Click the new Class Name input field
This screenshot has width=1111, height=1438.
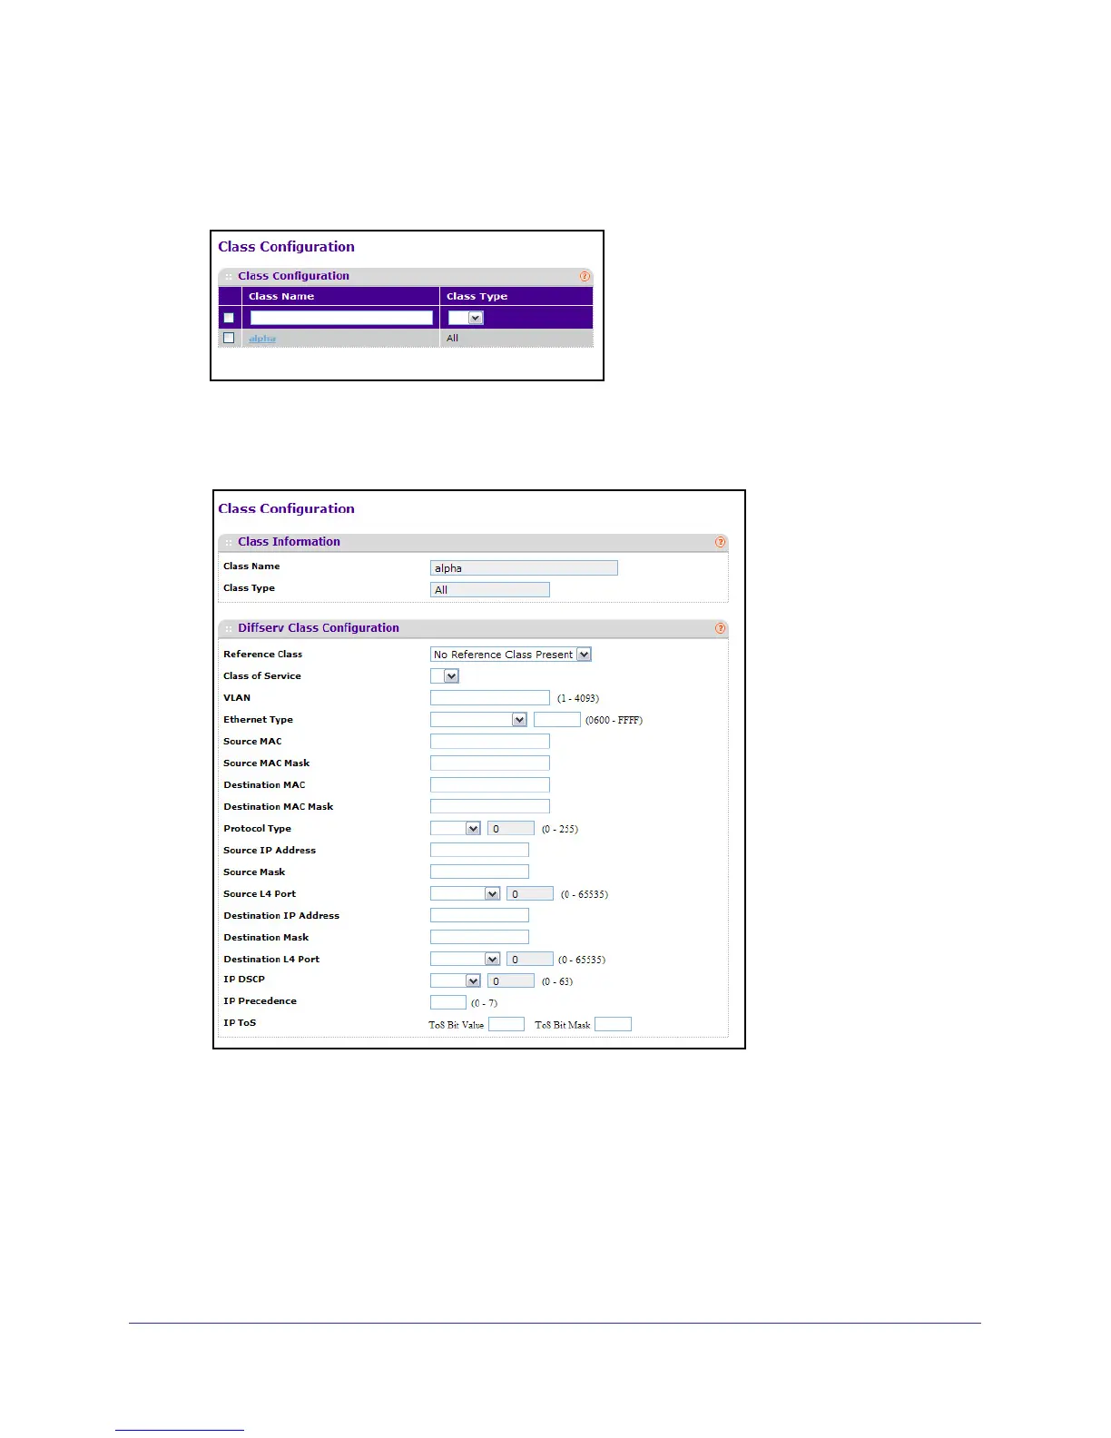(x=341, y=318)
